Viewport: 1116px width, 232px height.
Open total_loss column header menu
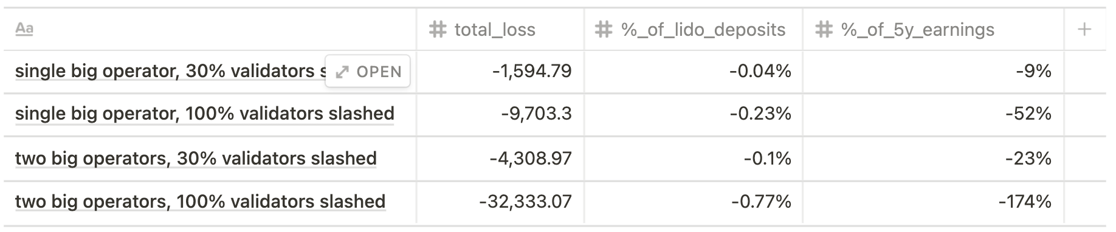tap(500, 29)
